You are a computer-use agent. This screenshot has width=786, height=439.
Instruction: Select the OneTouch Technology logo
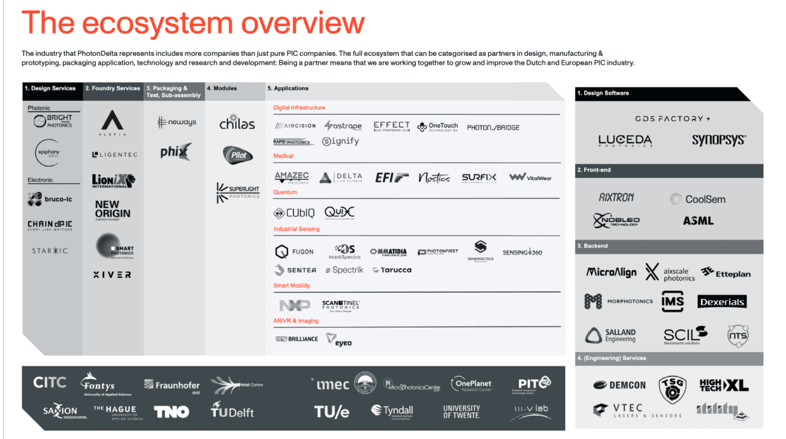pyautogui.click(x=437, y=127)
